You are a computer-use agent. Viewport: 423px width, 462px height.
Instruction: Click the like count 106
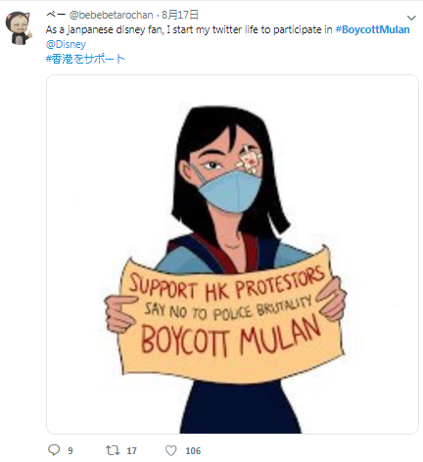pos(193,451)
